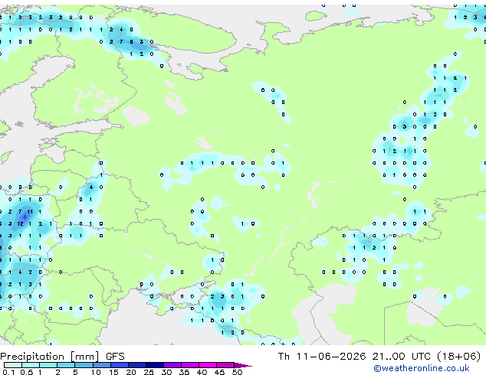The width and height of the screenshot is (486, 375).
Task: Select the purple legend swatch between 30 and 35
Action: click(172, 365)
